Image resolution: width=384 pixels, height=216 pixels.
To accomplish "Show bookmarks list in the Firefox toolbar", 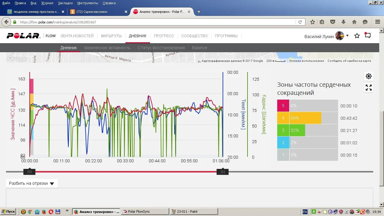I will pyautogui.click(x=322, y=22).
